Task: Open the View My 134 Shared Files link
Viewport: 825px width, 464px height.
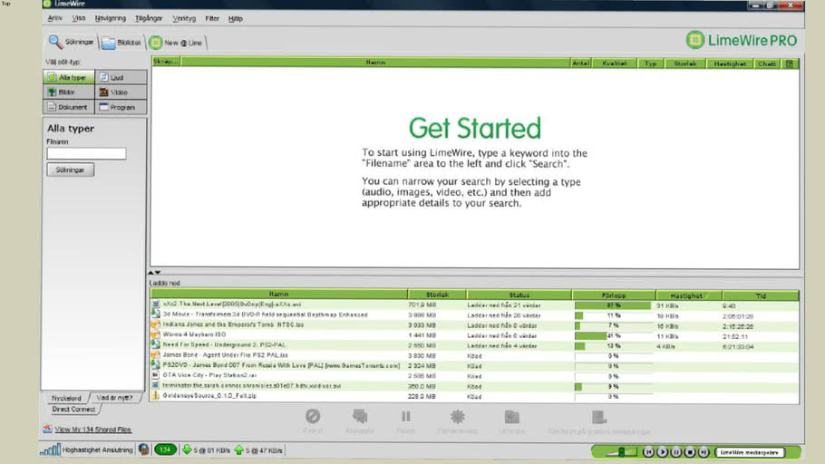Action: tap(92, 430)
